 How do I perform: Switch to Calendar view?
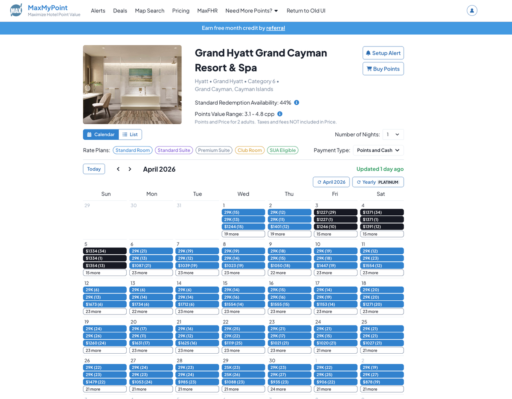pos(101,135)
